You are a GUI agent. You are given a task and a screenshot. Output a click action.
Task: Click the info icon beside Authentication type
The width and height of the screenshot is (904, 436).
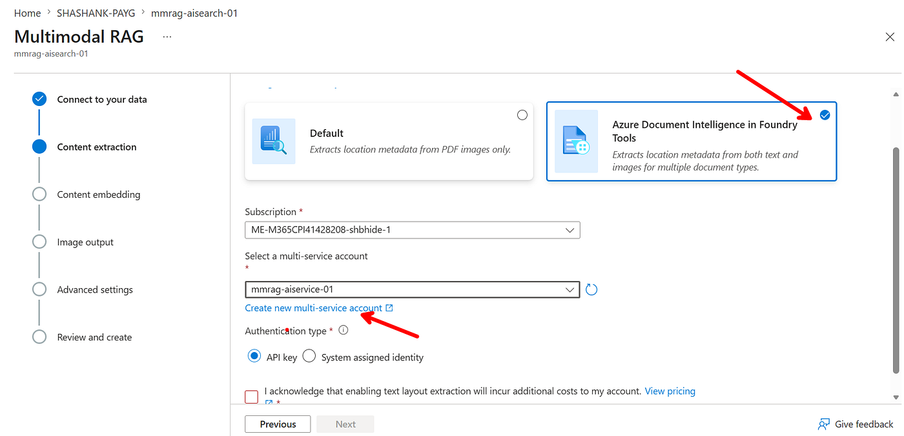pyautogui.click(x=344, y=330)
